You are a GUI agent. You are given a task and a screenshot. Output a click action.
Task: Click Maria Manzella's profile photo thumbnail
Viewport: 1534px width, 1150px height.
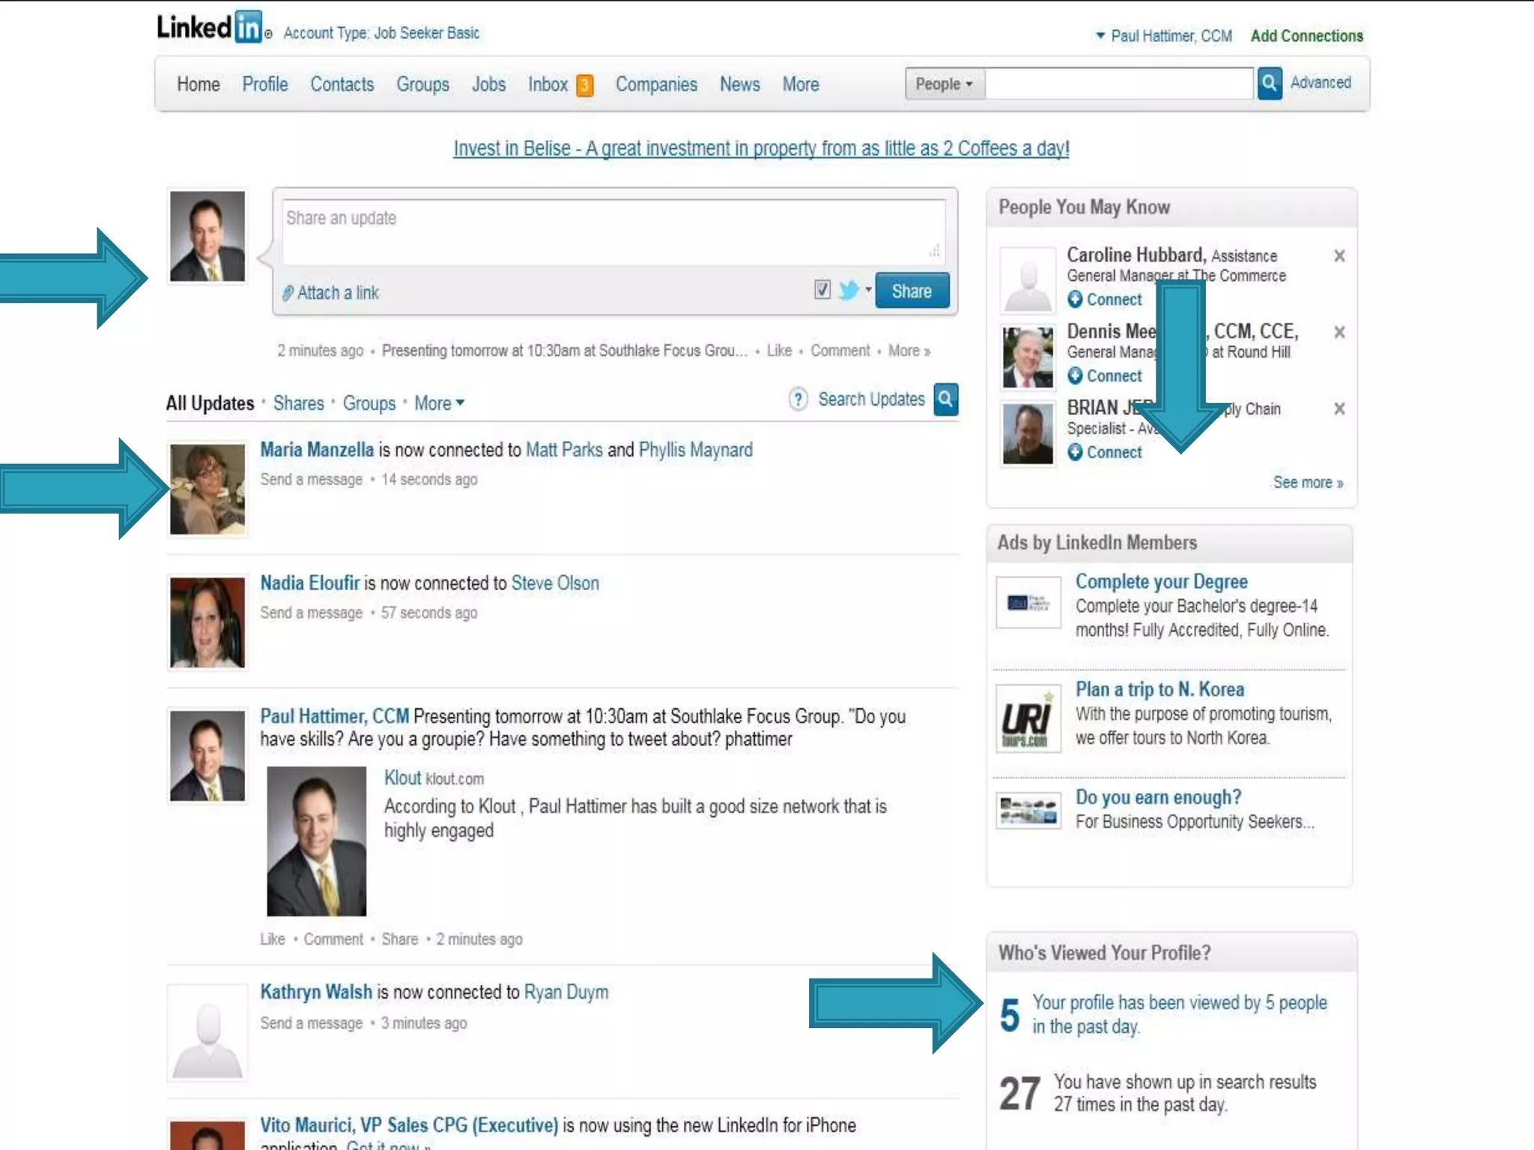(207, 489)
